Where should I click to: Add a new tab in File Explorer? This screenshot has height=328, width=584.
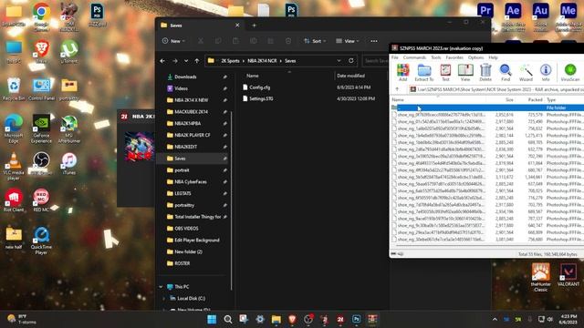pyautogui.click(x=254, y=26)
